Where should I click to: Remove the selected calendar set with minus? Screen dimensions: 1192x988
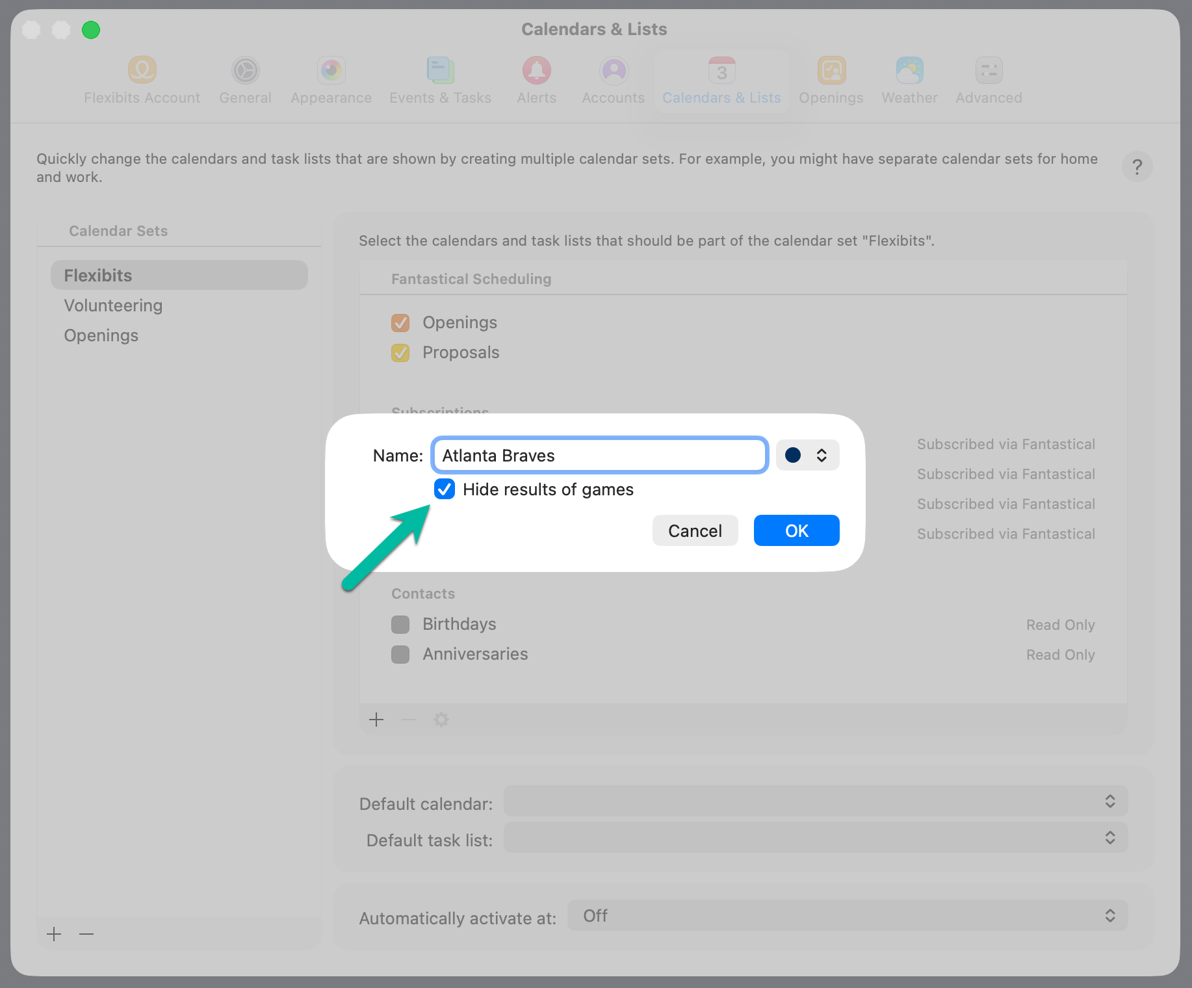click(x=86, y=934)
